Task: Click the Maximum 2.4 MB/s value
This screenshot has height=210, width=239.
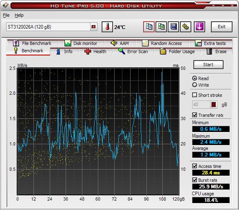Action: (x=211, y=142)
